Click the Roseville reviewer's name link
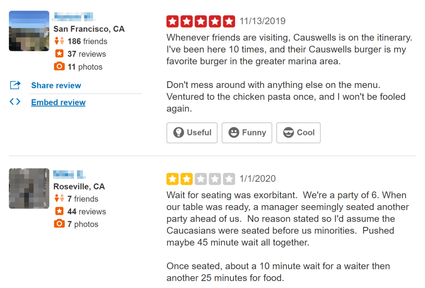Screen dimensions: 425x288 (x=69, y=174)
